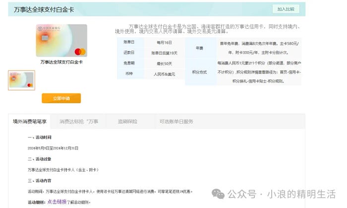Click the 账单日后第19天 value cell
This screenshot has width=347, height=208.
coord(164,53)
